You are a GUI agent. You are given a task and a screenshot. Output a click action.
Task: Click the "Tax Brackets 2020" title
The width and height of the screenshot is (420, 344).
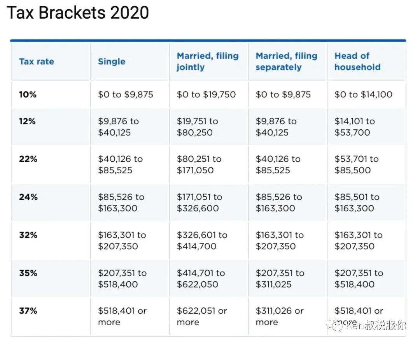[x=78, y=13]
